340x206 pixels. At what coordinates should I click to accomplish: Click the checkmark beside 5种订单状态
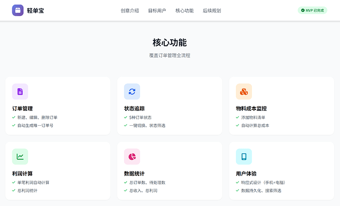point(126,117)
